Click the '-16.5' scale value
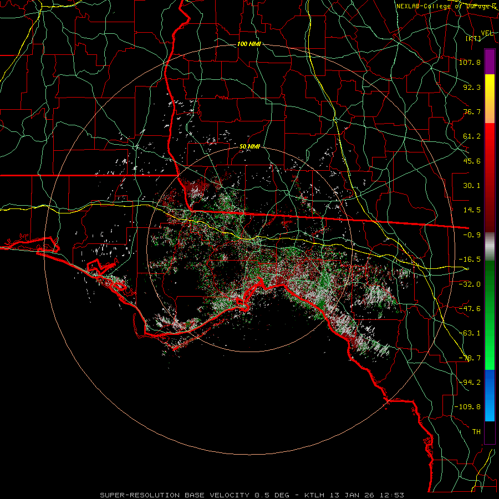This screenshot has width=499, height=499. click(470, 259)
